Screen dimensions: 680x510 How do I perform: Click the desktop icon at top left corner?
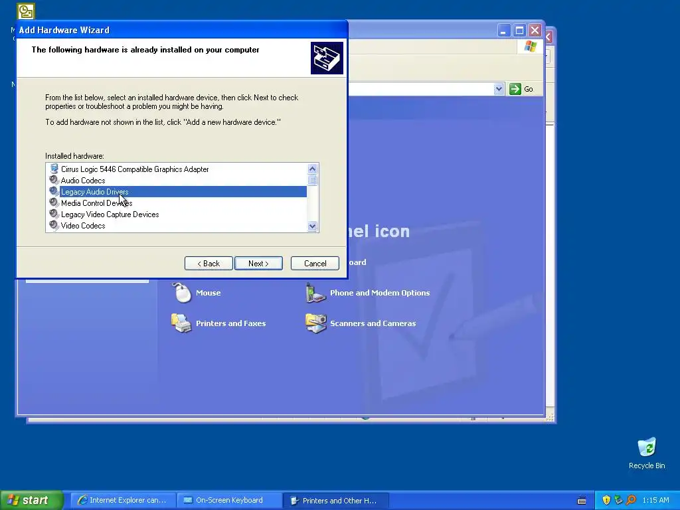(26, 11)
